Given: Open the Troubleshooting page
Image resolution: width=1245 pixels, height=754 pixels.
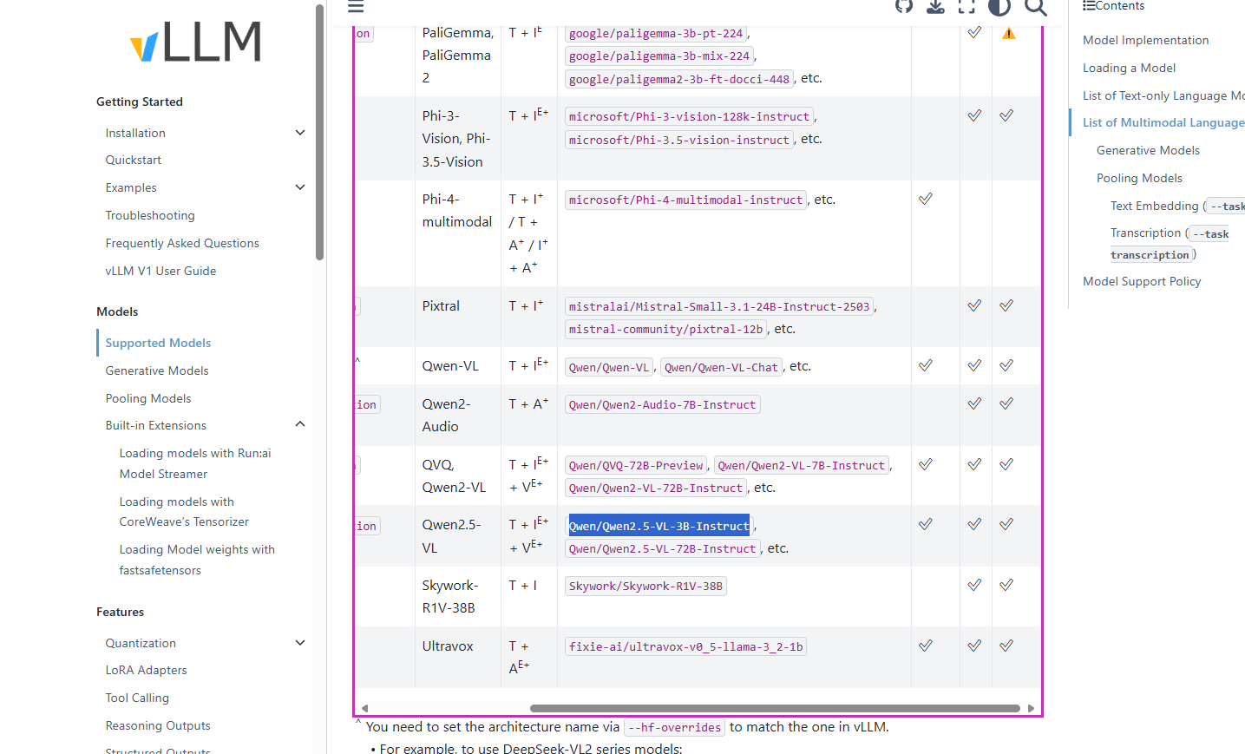Looking at the screenshot, I should coord(150,216).
